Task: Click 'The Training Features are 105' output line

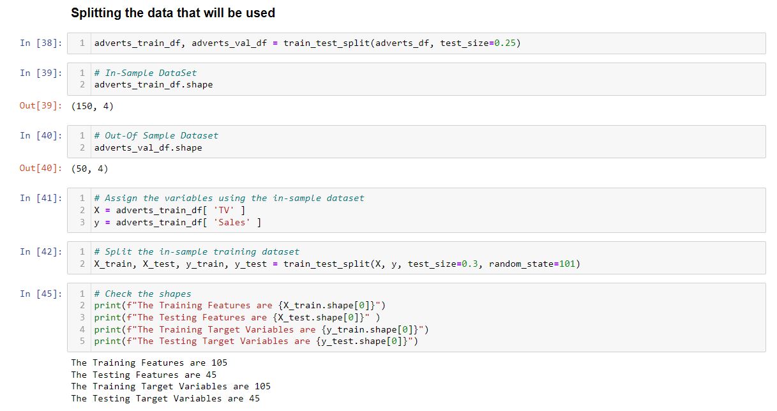Action: pos(149,362)
